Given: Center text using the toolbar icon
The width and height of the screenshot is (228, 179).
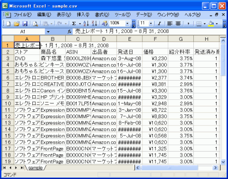Looking at the screenshot, I should (x=178, y=23).
